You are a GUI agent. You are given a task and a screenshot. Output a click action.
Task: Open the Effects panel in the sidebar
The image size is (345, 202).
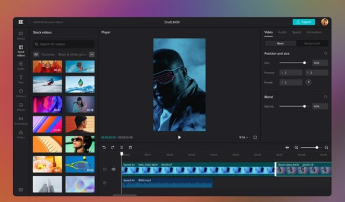coord(21,106)
